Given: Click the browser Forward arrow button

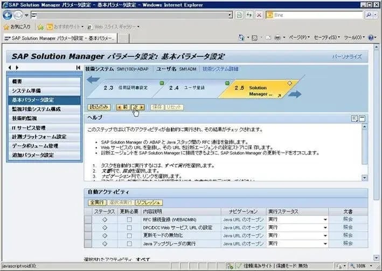Looking at the screenshot, I should (18, 15).
